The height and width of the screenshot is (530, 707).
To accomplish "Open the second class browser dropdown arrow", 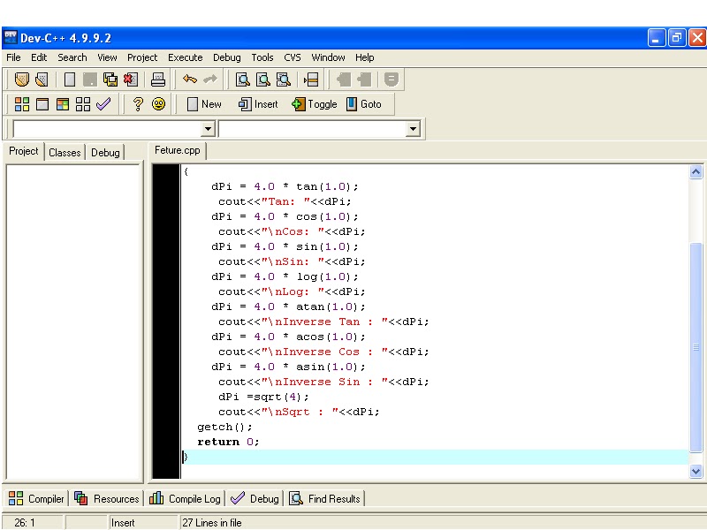I will click(413, 129).
